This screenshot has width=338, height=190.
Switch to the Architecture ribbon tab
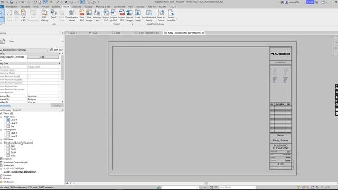click(12, 7)
